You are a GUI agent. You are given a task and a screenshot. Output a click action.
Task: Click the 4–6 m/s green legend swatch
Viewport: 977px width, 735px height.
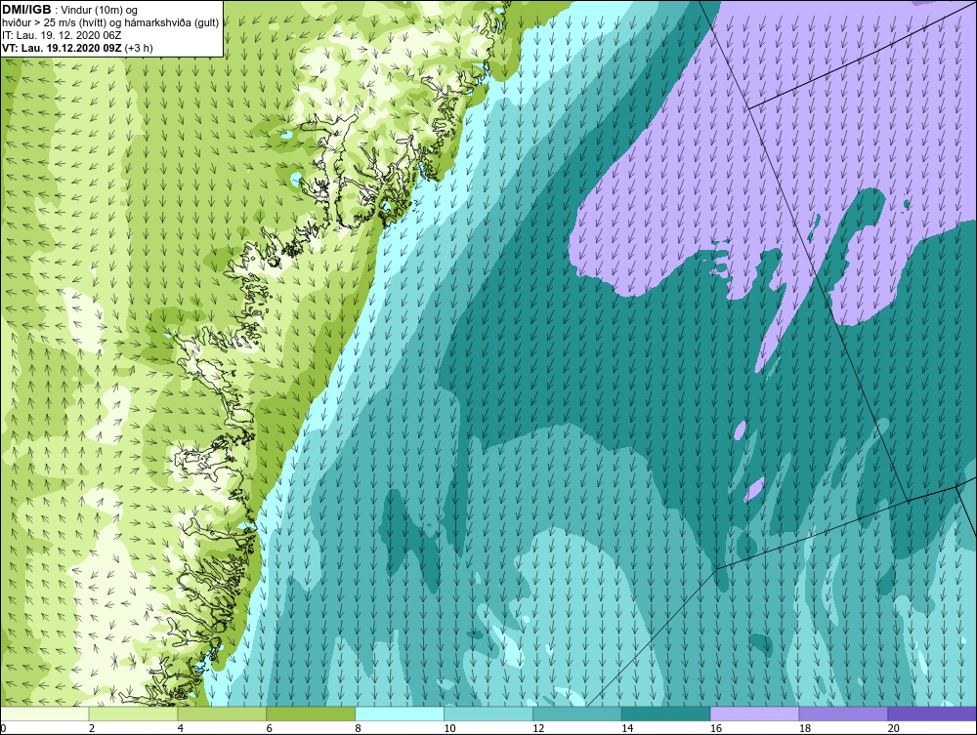(x=222, y=714)
